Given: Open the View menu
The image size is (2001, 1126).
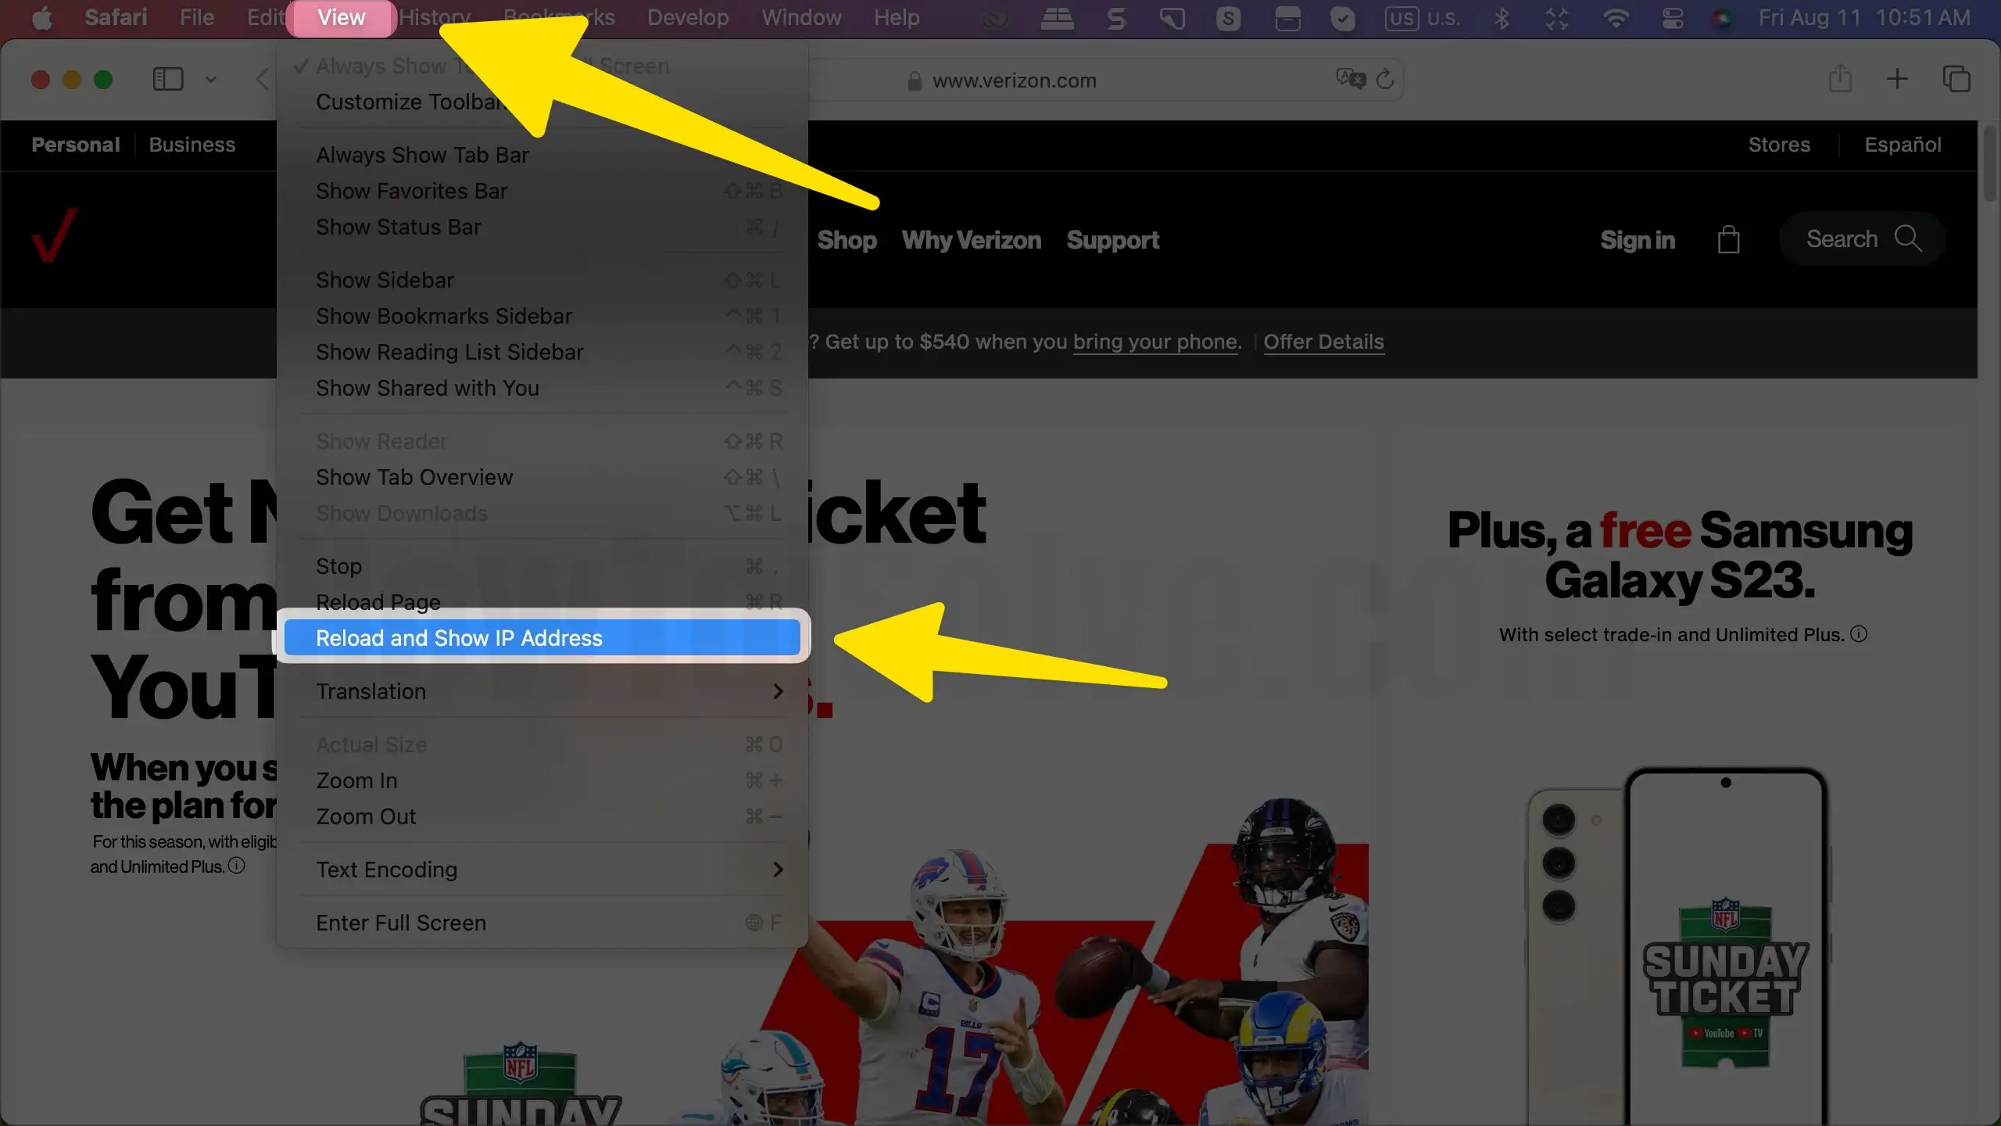Looking at the screenshot, I should tap(341, 18).
